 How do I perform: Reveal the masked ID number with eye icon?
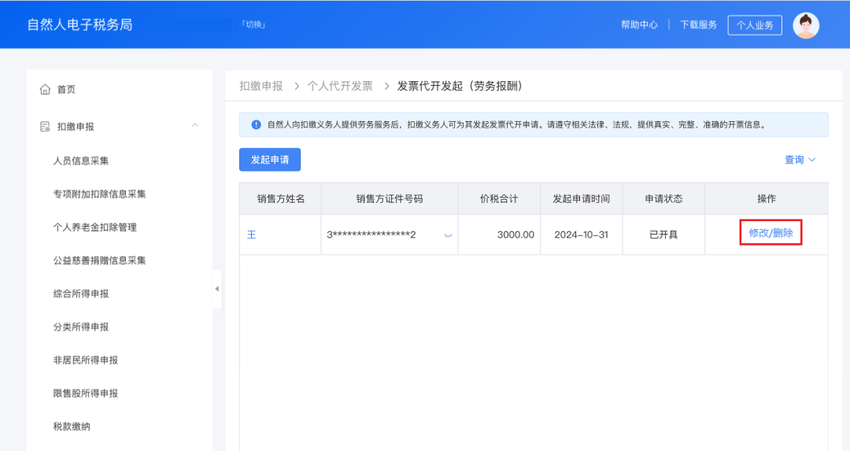pos(448,235)
